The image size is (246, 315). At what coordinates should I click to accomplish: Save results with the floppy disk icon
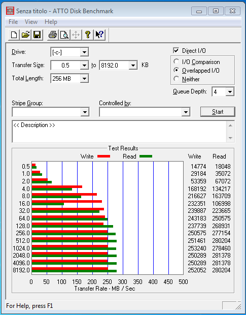(x=37, y=35)
